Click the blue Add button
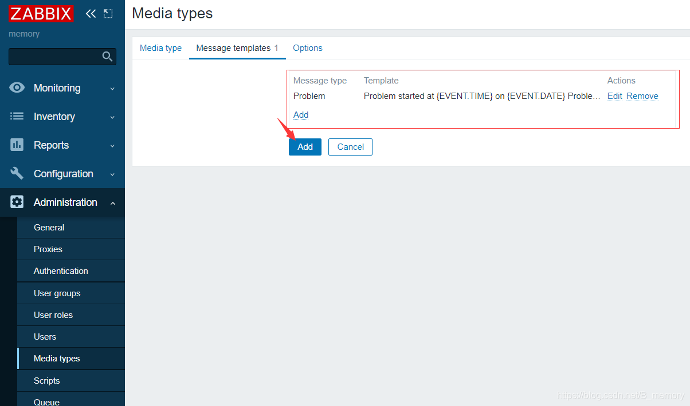The image size is (690, 406). (305, 147)
